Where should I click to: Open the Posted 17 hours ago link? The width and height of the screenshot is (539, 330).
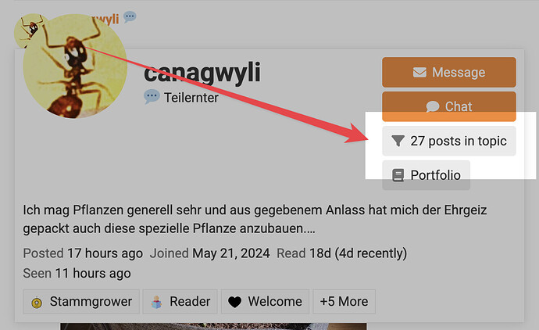coord(83,253)
